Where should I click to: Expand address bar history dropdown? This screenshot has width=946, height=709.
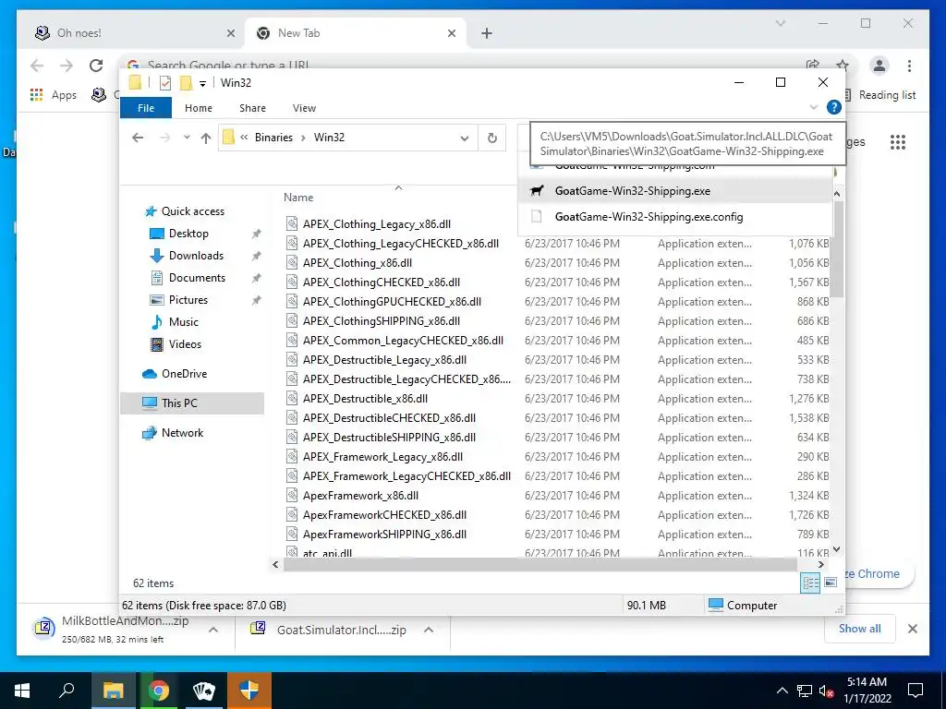(464, 138)
